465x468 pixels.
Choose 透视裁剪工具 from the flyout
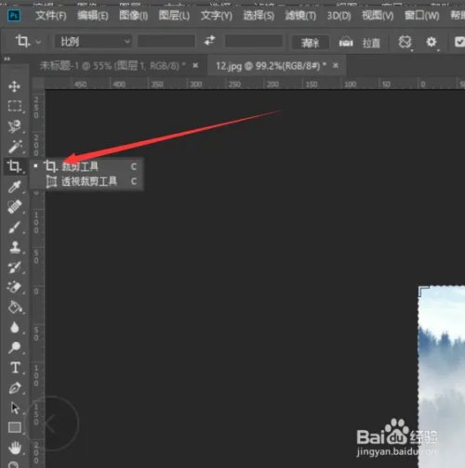[86, 181]
